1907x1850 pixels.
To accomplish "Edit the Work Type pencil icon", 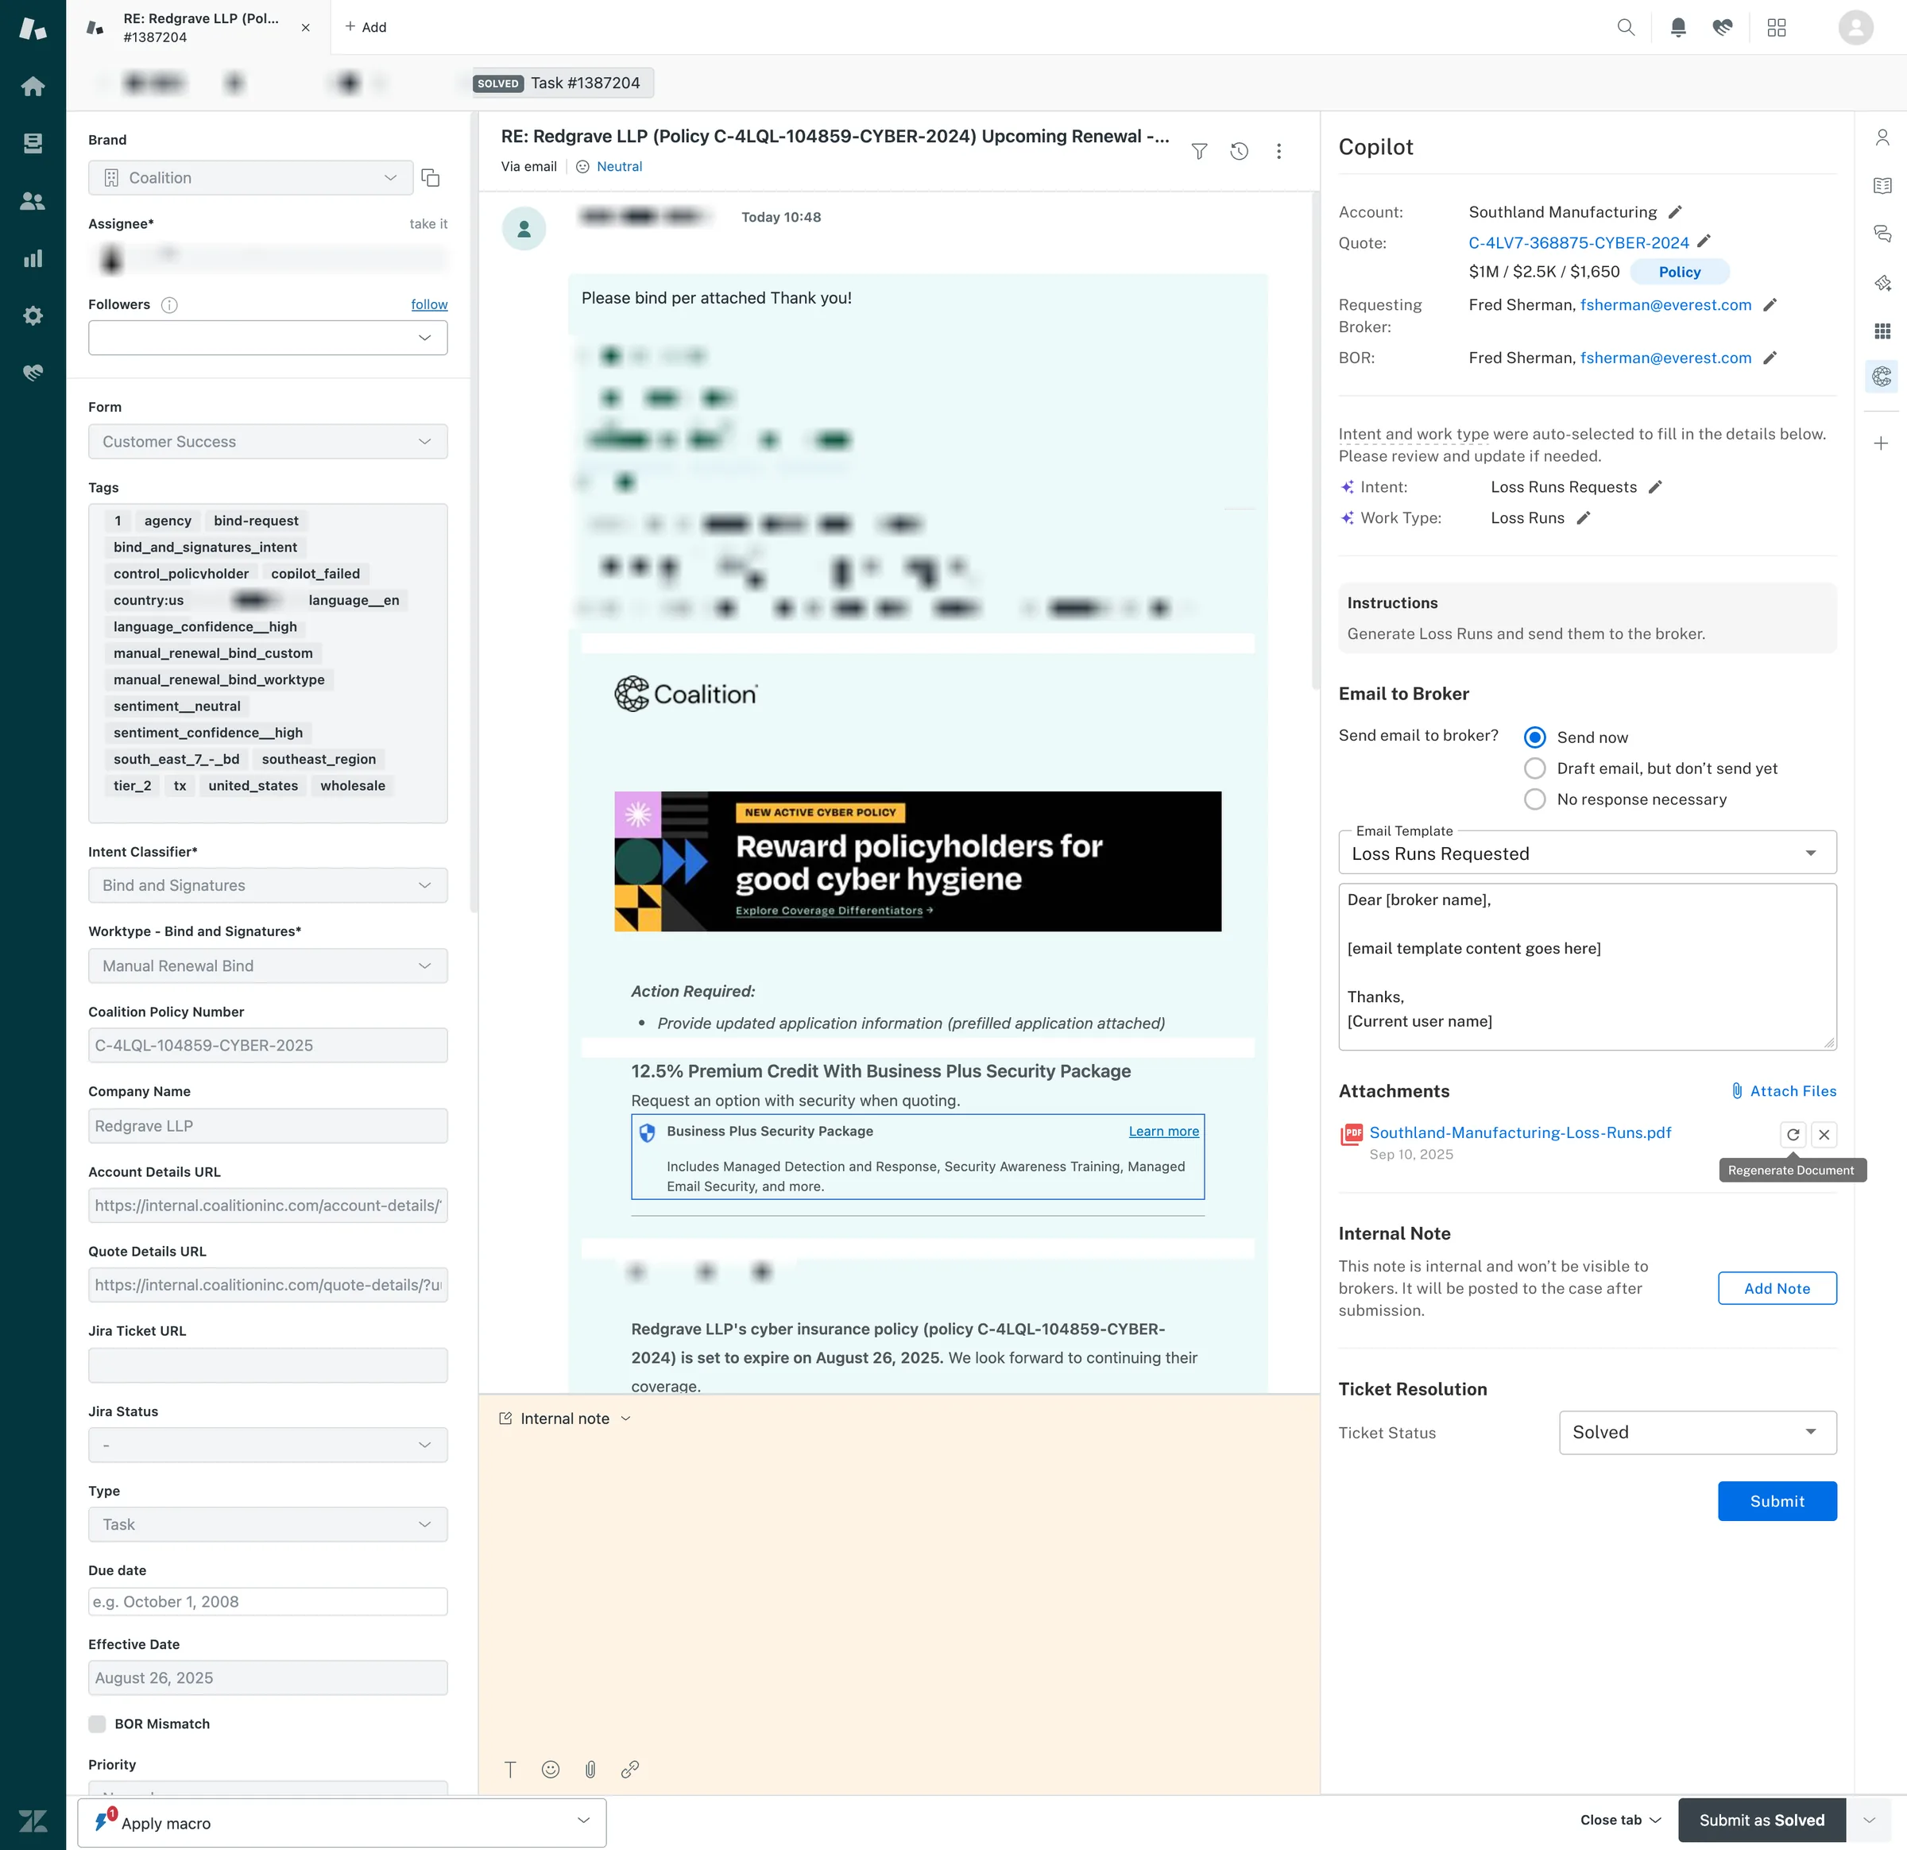I will (1583, 517).
